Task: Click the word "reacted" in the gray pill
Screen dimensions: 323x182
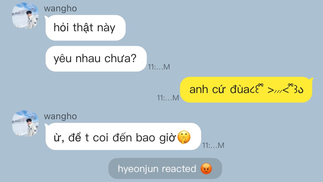Action: click(179, 168)
